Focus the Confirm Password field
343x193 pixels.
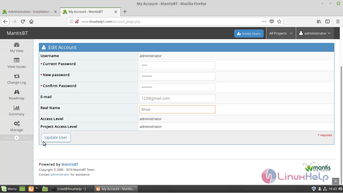[x=177, y=87]
